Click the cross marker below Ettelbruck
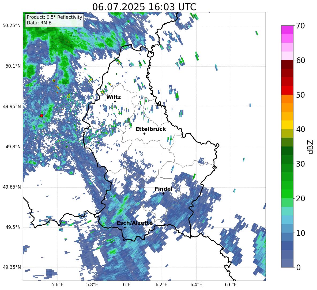The image size is (317, 290). click(144, 134)
